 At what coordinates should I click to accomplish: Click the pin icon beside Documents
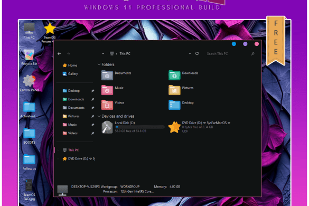pyautogui.click(x=92, y=108)
